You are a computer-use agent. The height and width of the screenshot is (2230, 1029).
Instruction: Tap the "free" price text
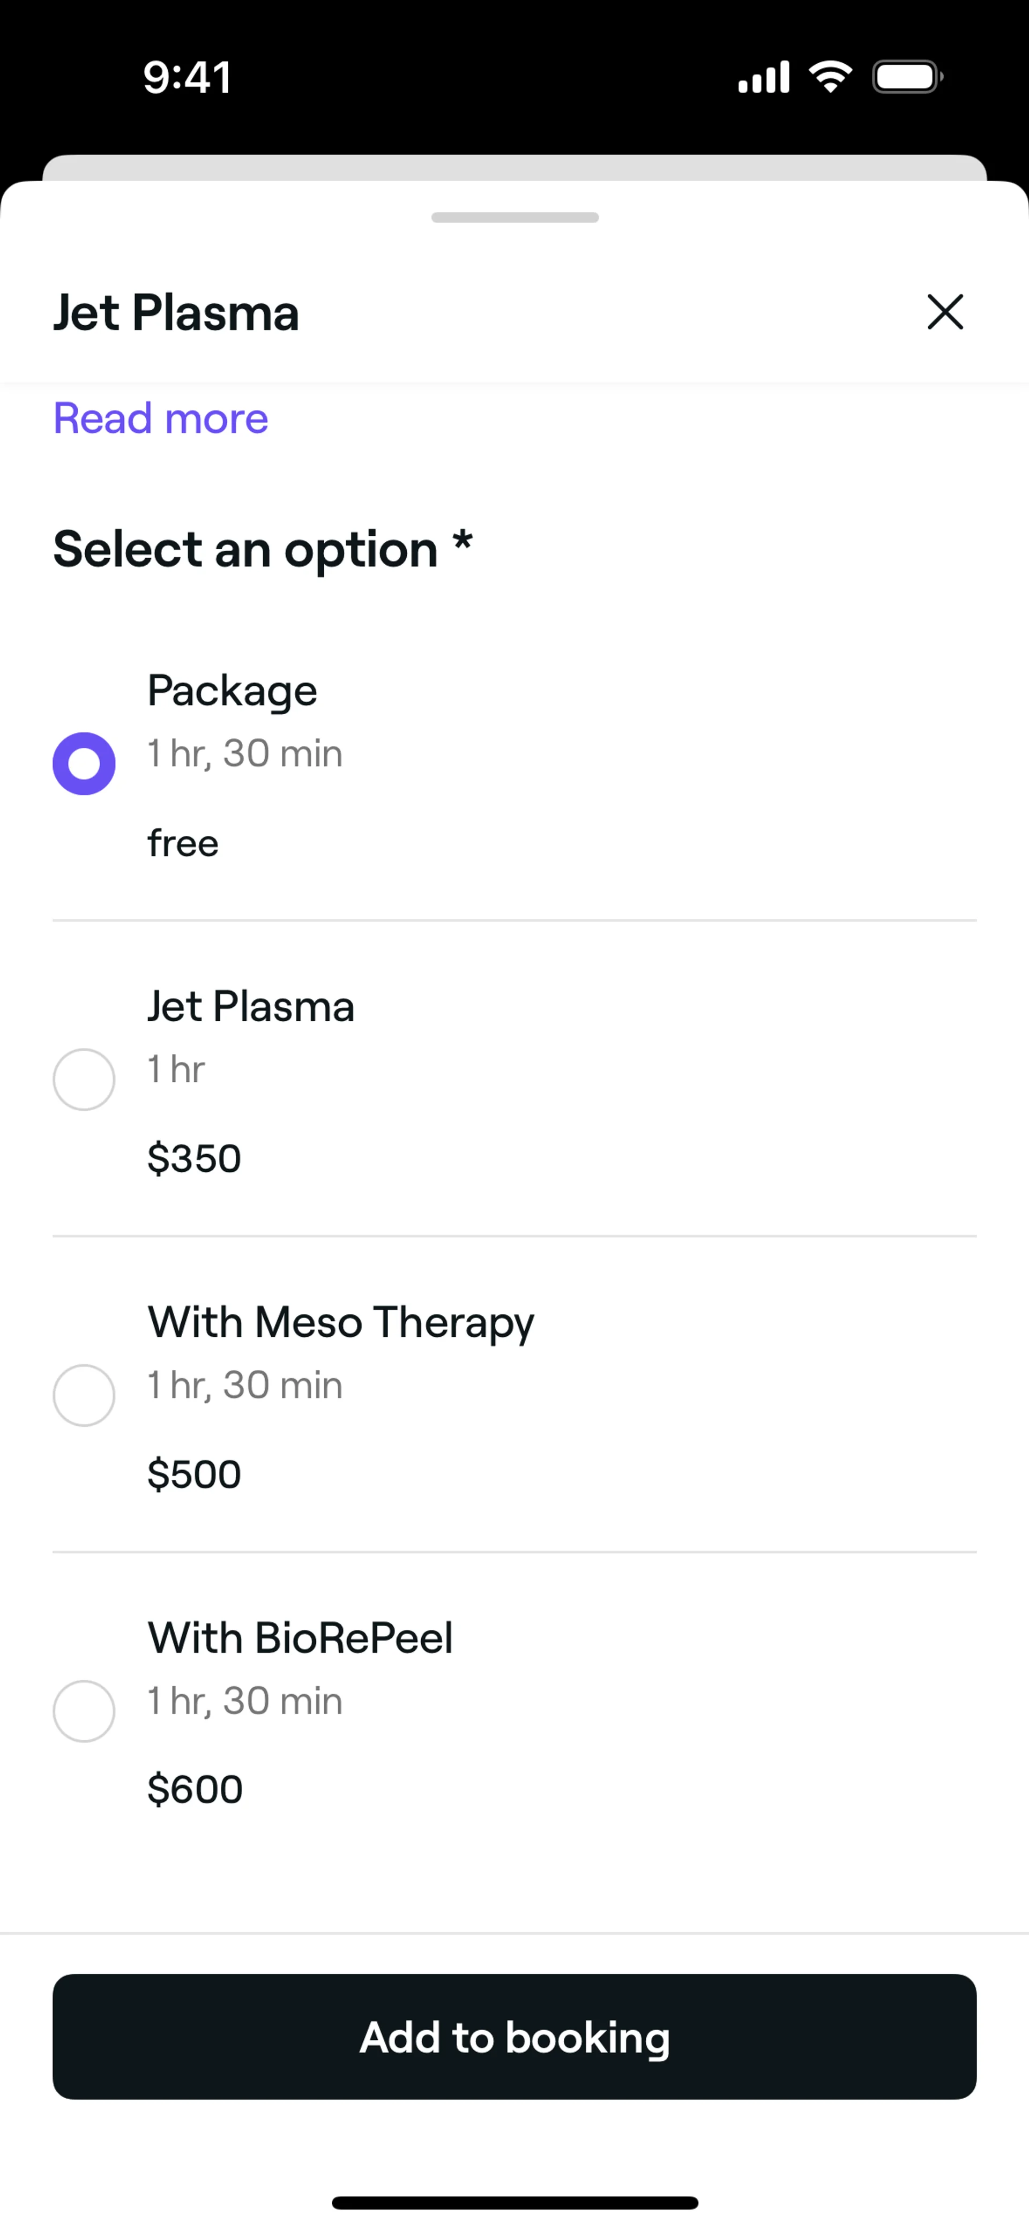coord(183,843)
